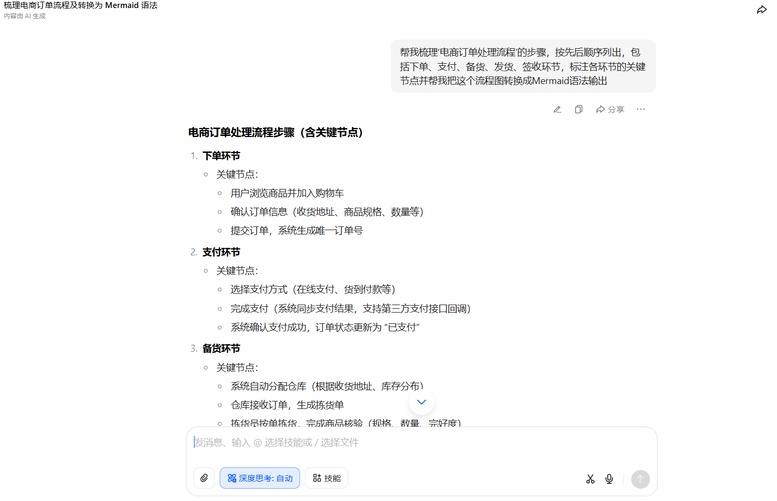Copy the user message with the copy icon

579,109
